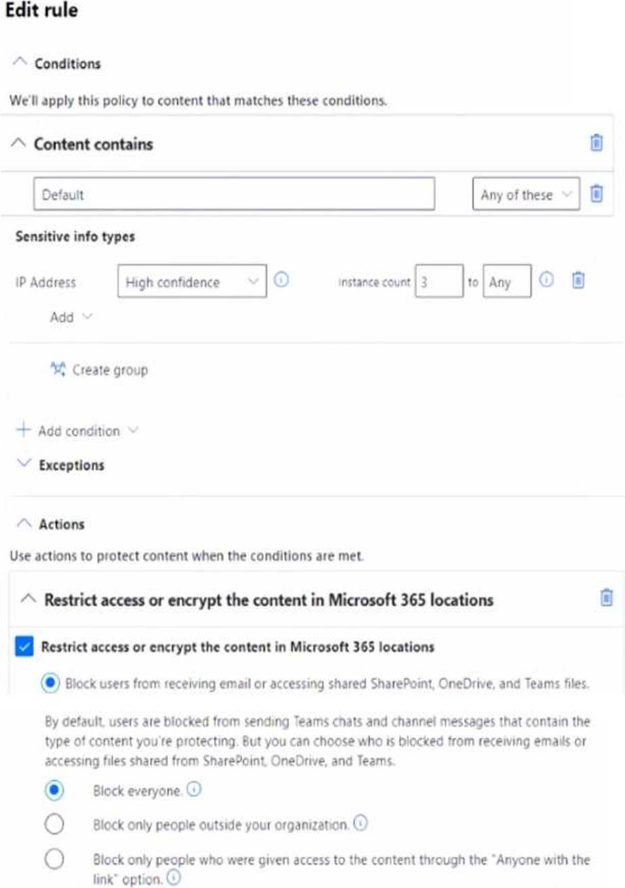The width and height of the screenshot is (625, 888).
Task: Uncheck Restrict access or encrypt the content checkbox
Action: click(23, 647)
